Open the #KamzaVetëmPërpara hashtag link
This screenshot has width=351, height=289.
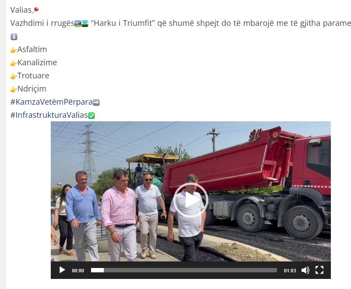click(51, 102)
